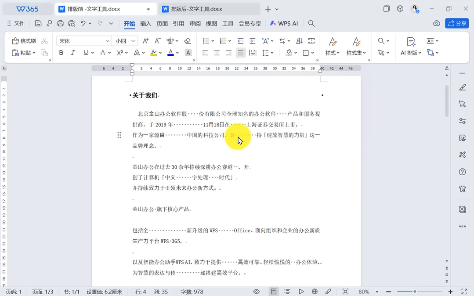Switch to the 插入 ribbon tab

click(145, 24)
